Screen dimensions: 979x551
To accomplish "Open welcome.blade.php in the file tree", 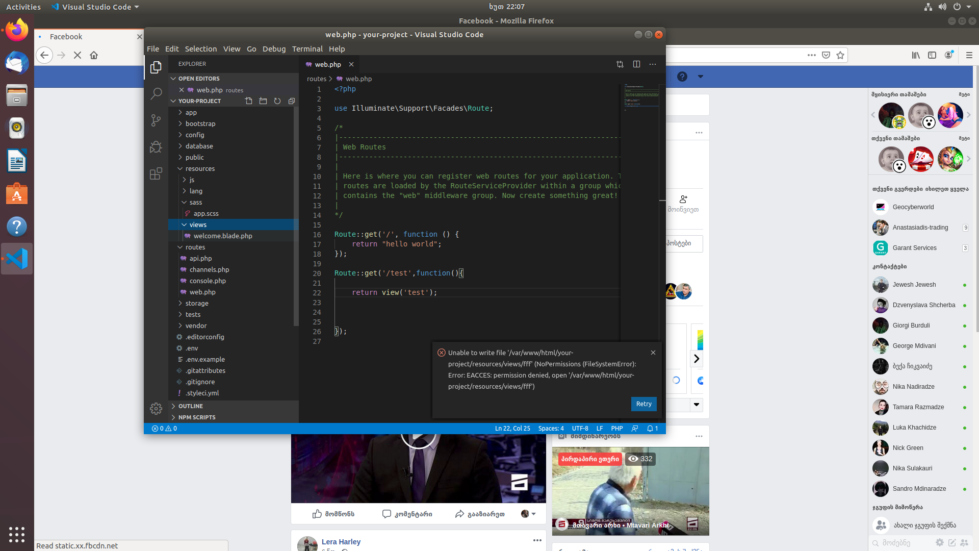I will click(223, 236).
